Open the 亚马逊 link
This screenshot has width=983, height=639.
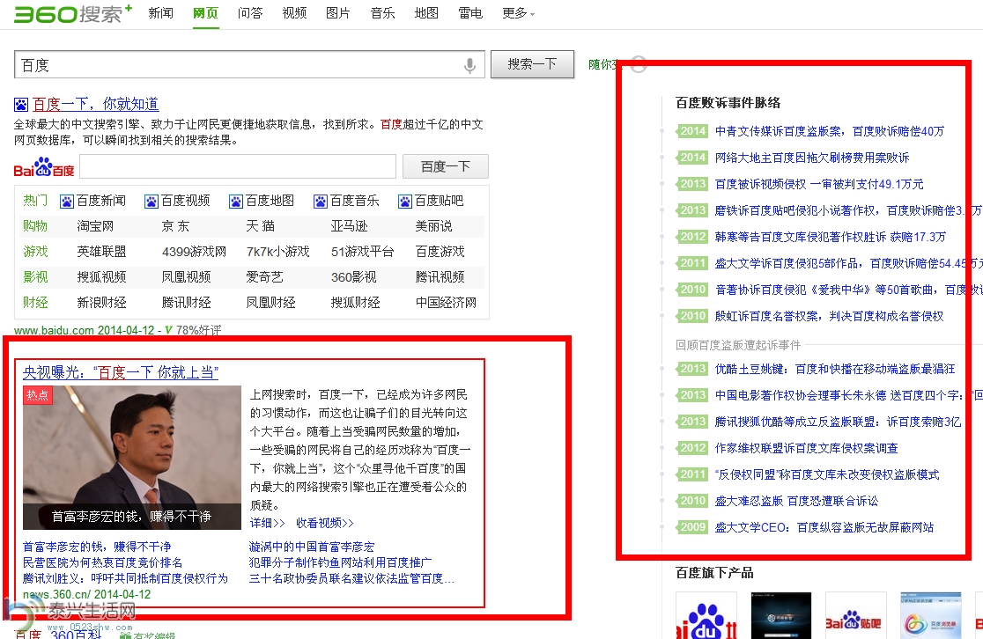pyautogui.click(x=349, y=226)
